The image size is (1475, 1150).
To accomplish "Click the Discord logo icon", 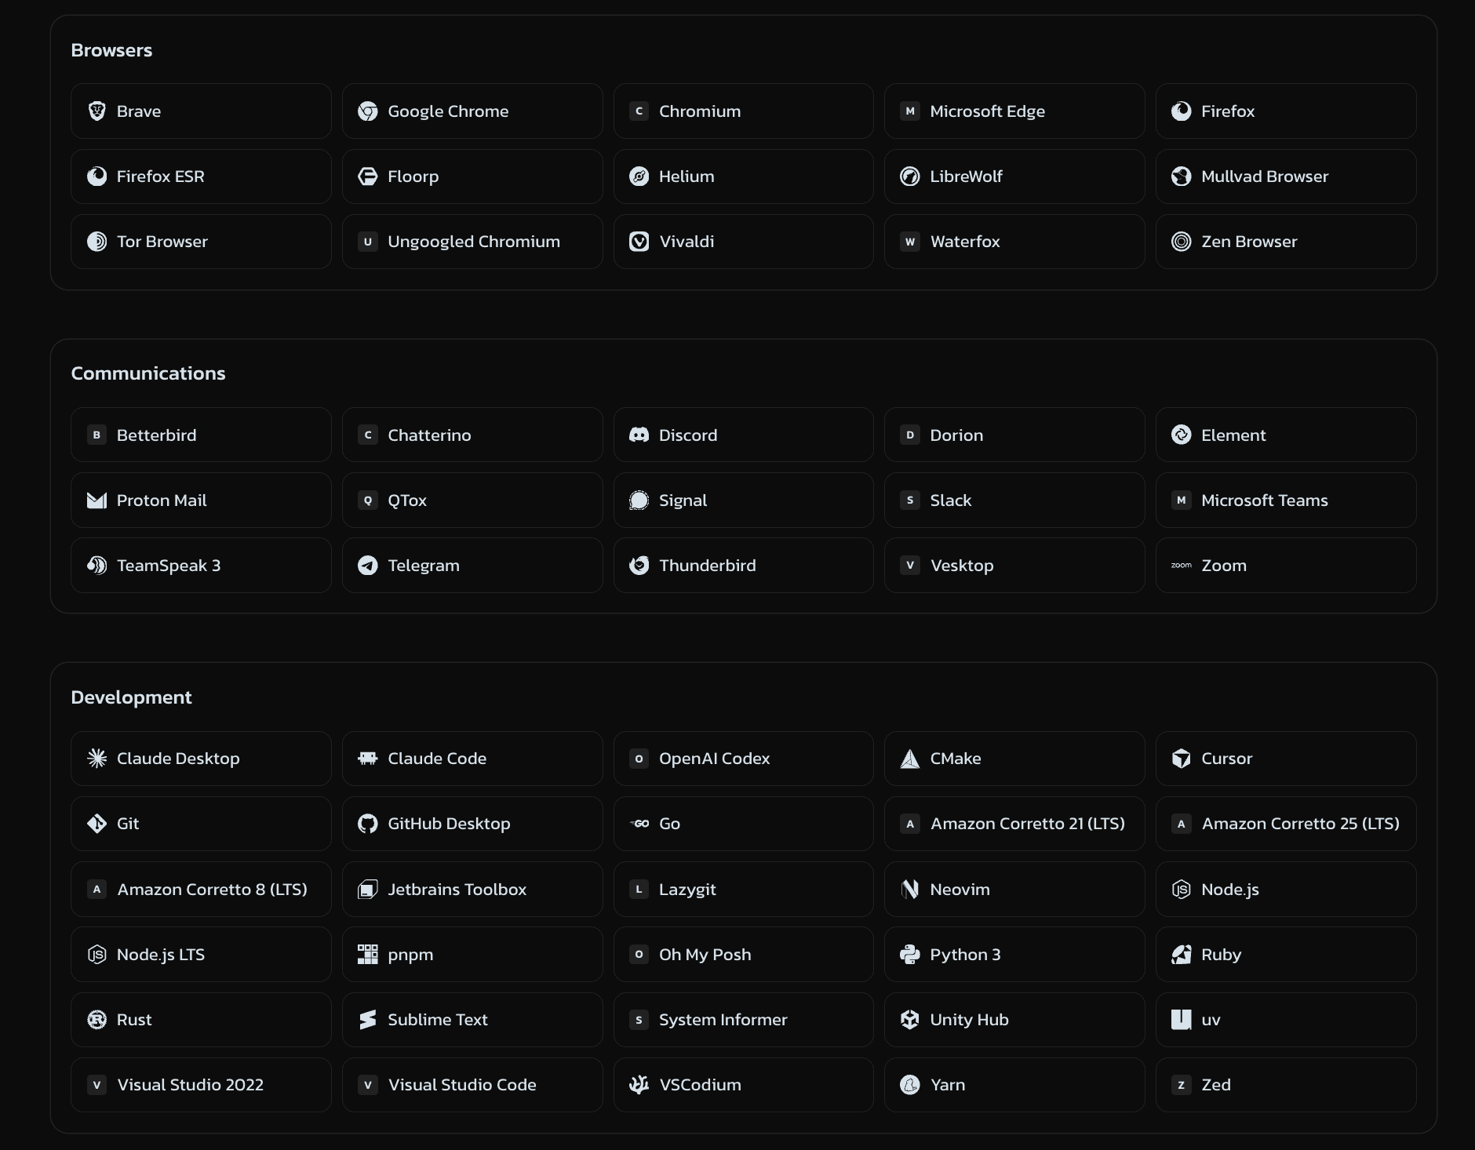I will (x=639, y=435).
